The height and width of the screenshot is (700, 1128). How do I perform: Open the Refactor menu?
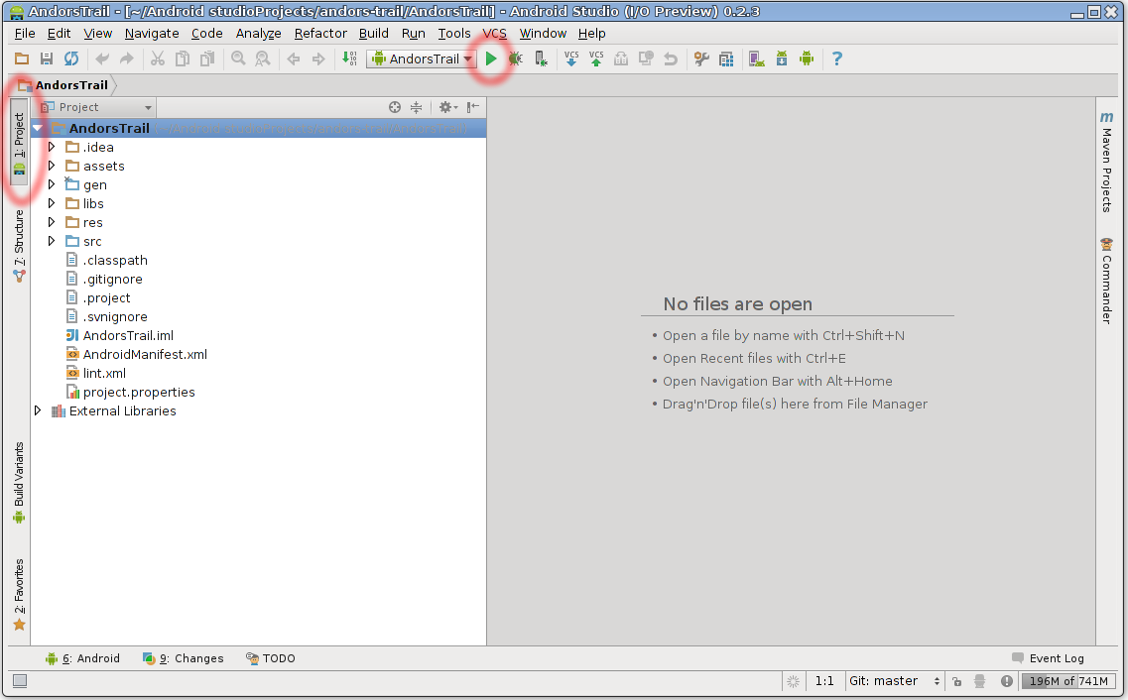[320, 33]
